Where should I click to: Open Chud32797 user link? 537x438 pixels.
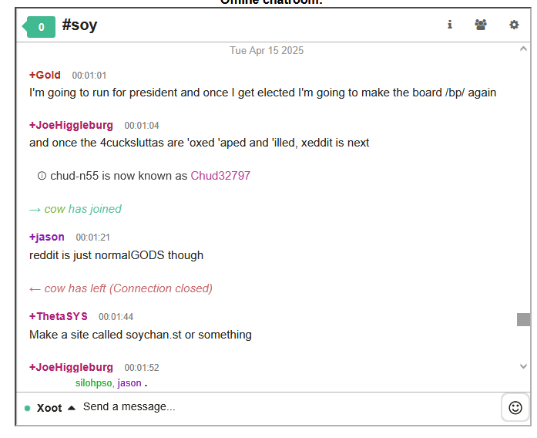[220, 176]
